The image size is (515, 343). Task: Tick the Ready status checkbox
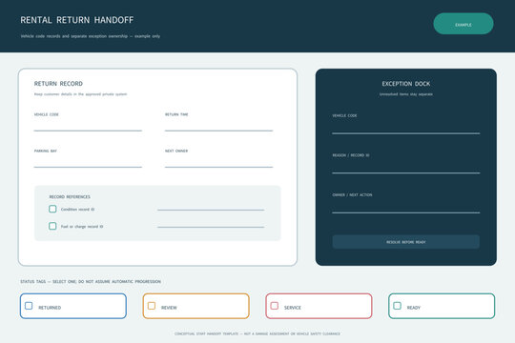pos(397,306)
